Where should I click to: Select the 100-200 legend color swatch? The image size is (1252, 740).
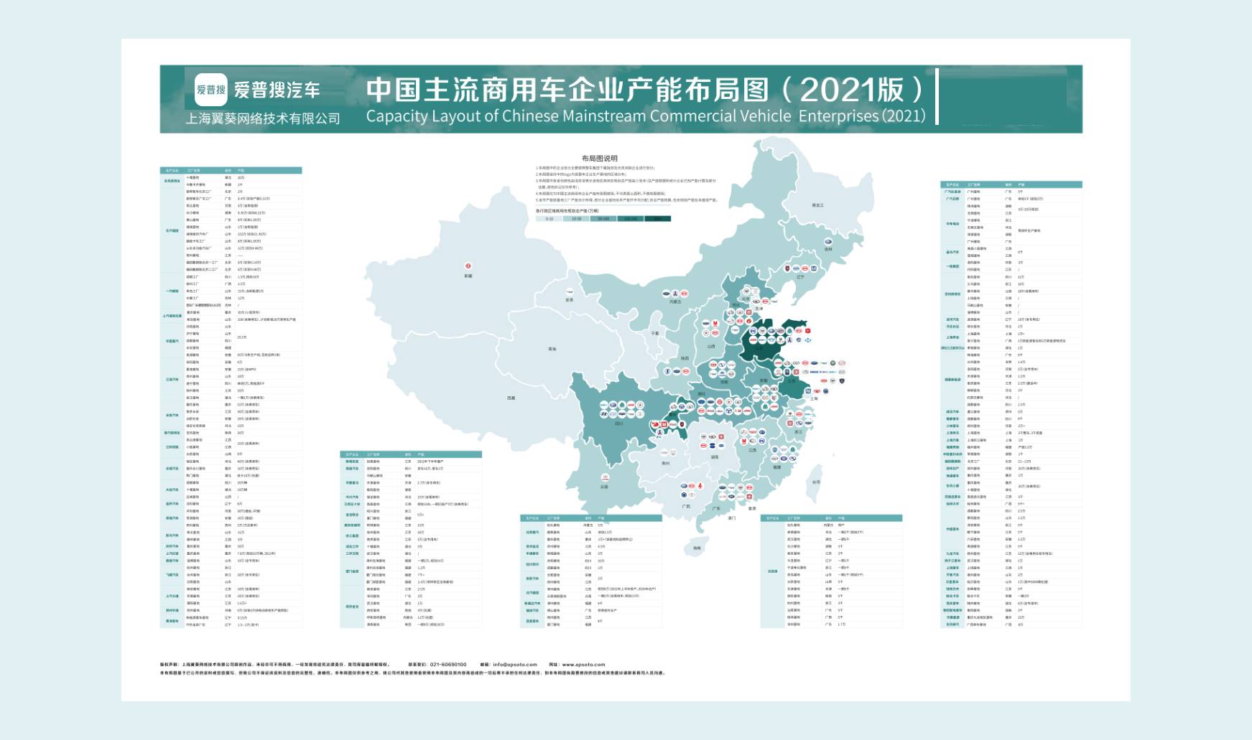click(630, 219)
